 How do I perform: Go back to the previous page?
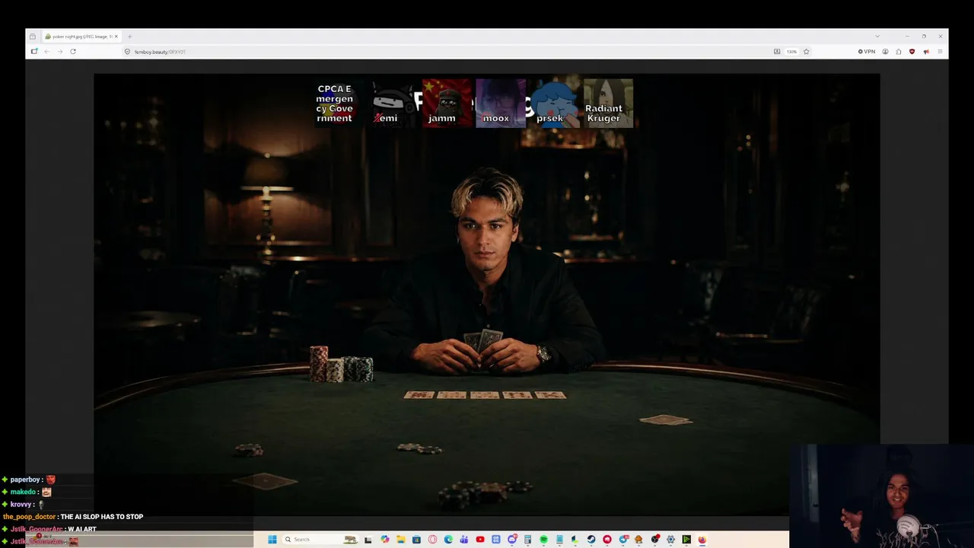coord(46,52)
